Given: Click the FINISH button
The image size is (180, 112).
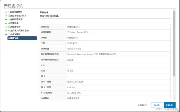Looking at the screenshot, I should point(170,105).
